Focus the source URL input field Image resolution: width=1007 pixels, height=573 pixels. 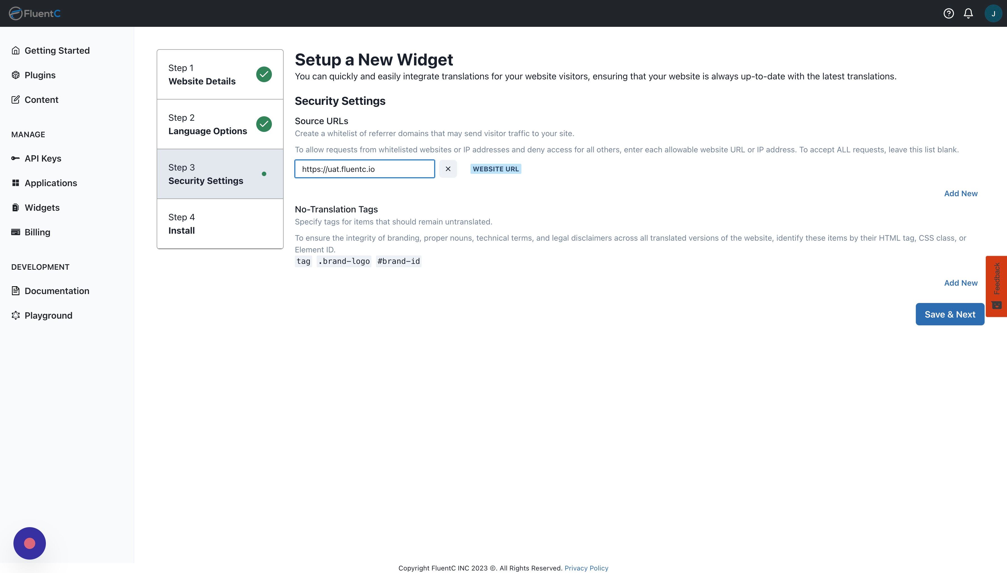(364, 169)
